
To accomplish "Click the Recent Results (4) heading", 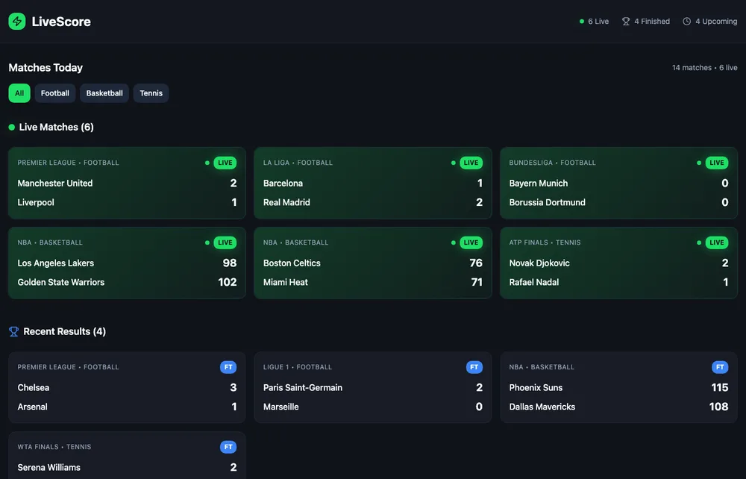I will pos(64,331).
